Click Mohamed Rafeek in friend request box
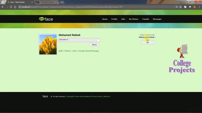The image size is (202, 113). (x=146, y=37)
